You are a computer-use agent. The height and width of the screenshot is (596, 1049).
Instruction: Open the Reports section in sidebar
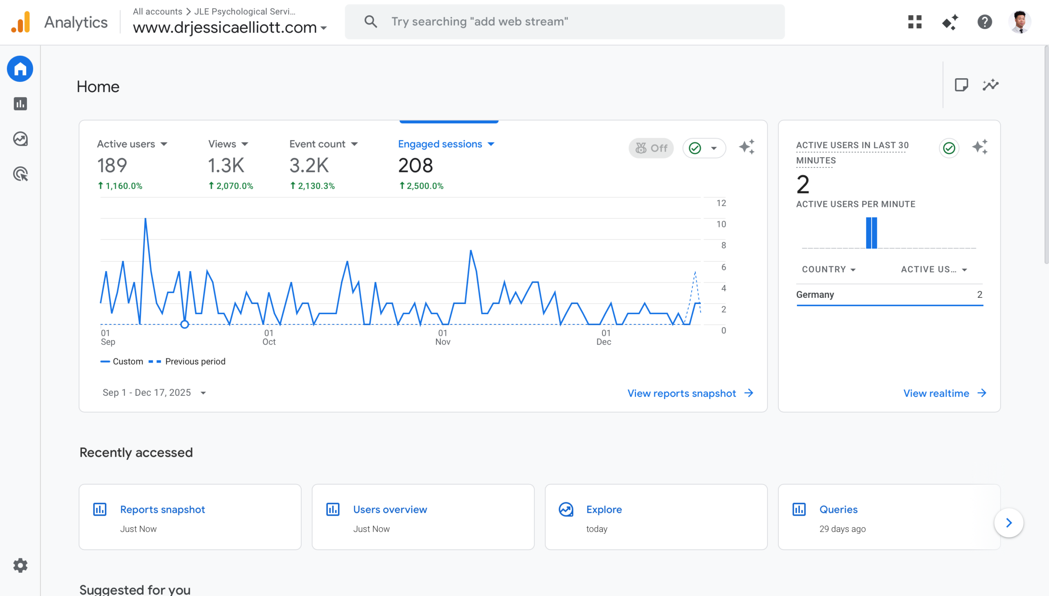click(20, 104)
